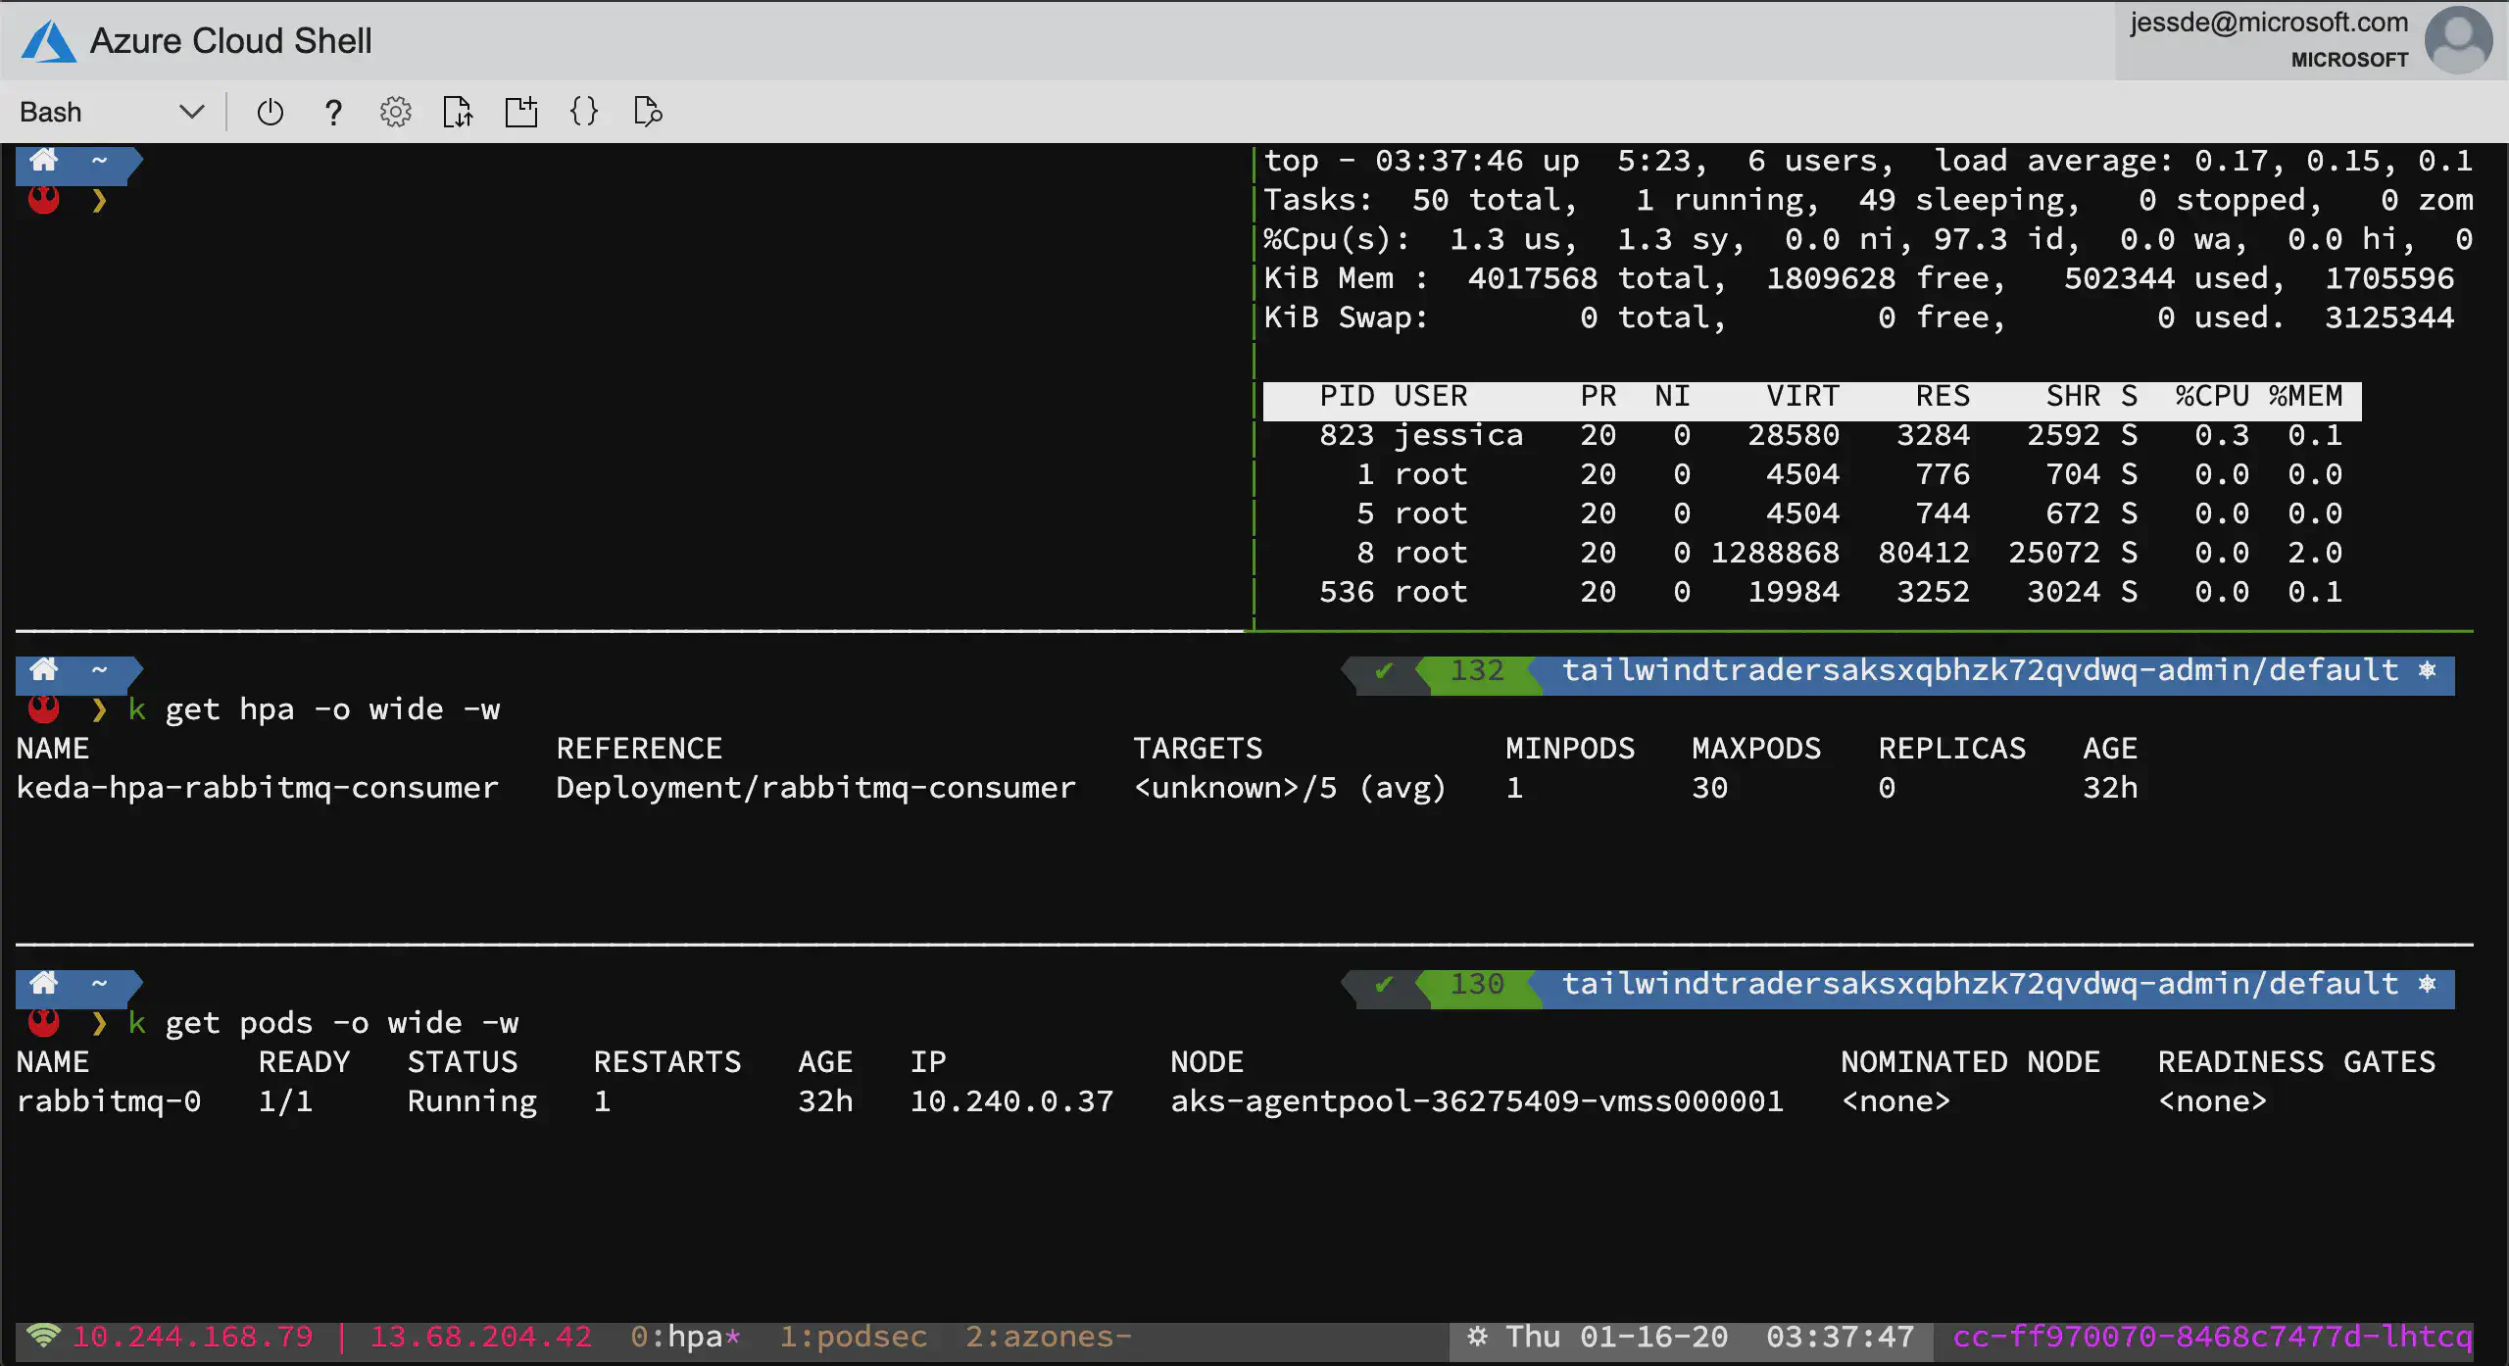2509x1366 pixels.
Task: Switch to the podsec tmux window
Action: click(852, 1336)
